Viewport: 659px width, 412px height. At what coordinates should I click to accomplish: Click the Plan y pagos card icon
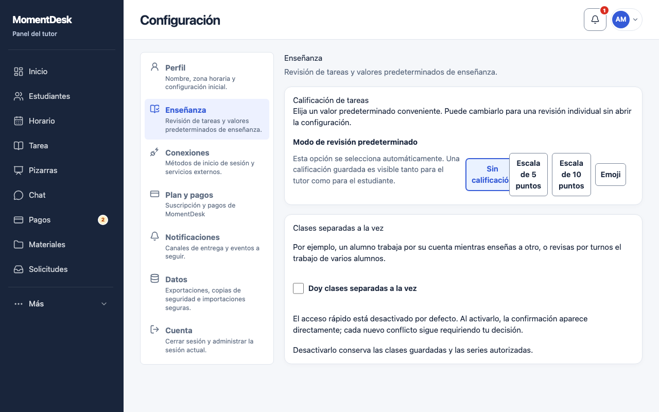tap(154, 194)
